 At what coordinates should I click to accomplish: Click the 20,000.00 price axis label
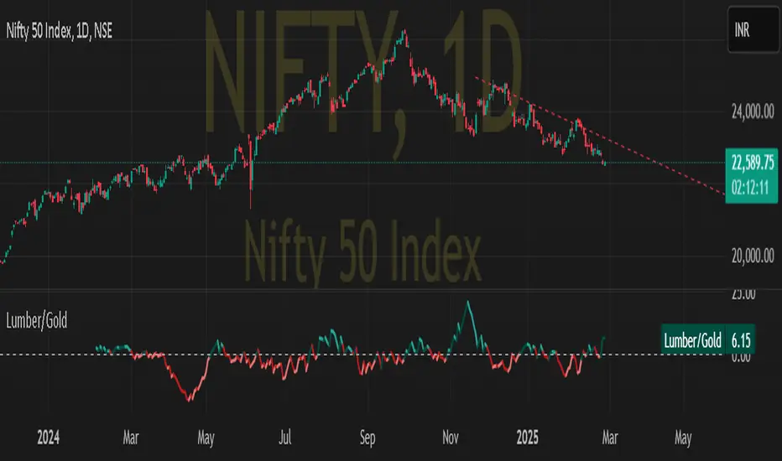click(753, 256)
